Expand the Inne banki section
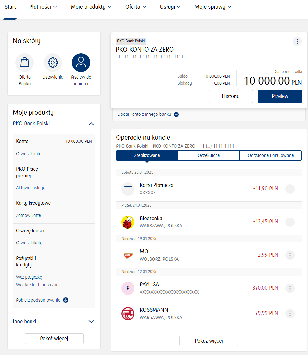 [91, 322]
